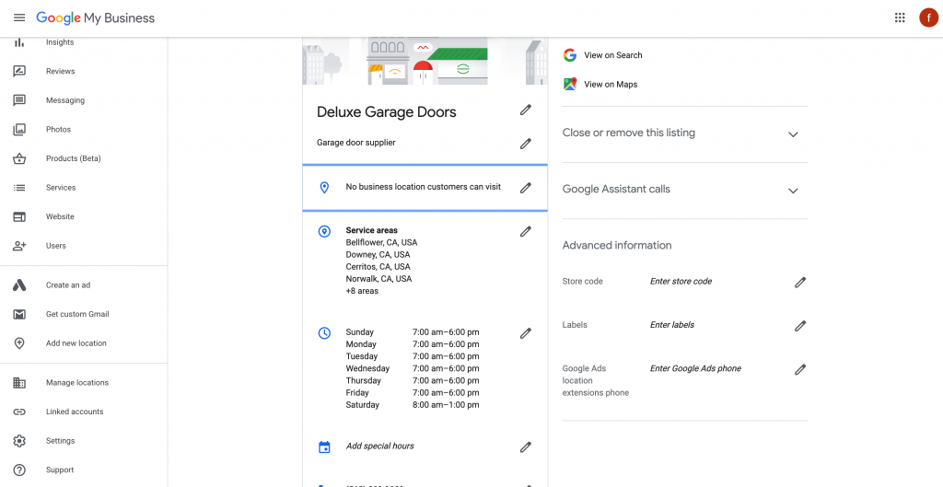Click the Insights bar chart icon
This screenshot has width=943, height=487.
click(19, 42)
